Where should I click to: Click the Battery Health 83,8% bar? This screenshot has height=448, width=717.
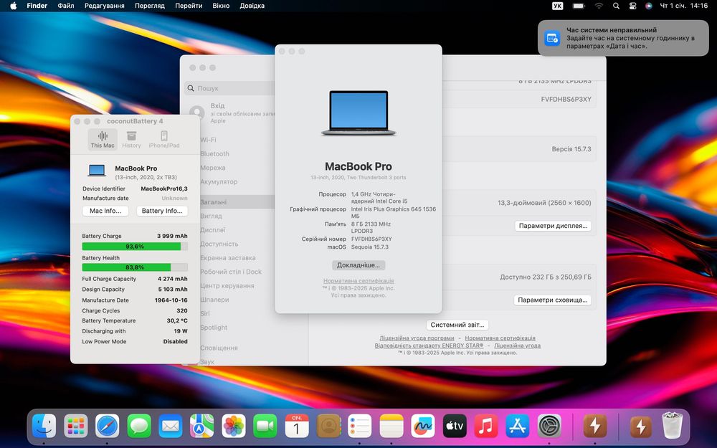pyautogui.click(x=135, y=267)
